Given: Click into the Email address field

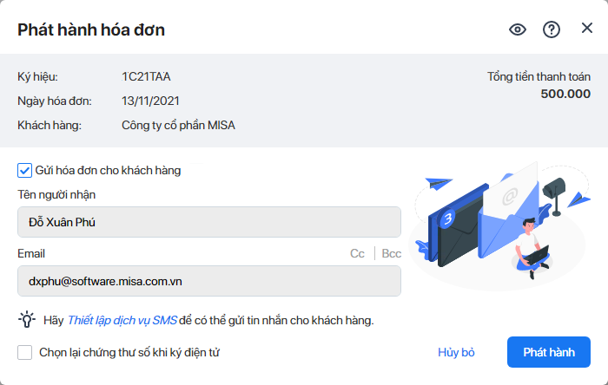Looking at the screenshot, I should tap(208, 281).
